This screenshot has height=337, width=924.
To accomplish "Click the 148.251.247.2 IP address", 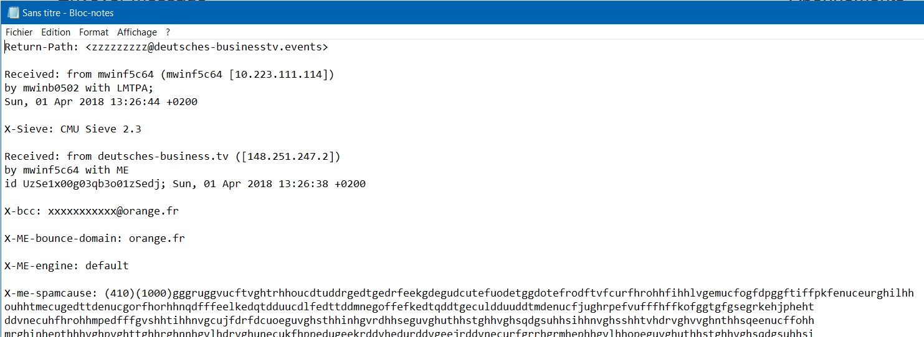I will (x=288, y=157).
